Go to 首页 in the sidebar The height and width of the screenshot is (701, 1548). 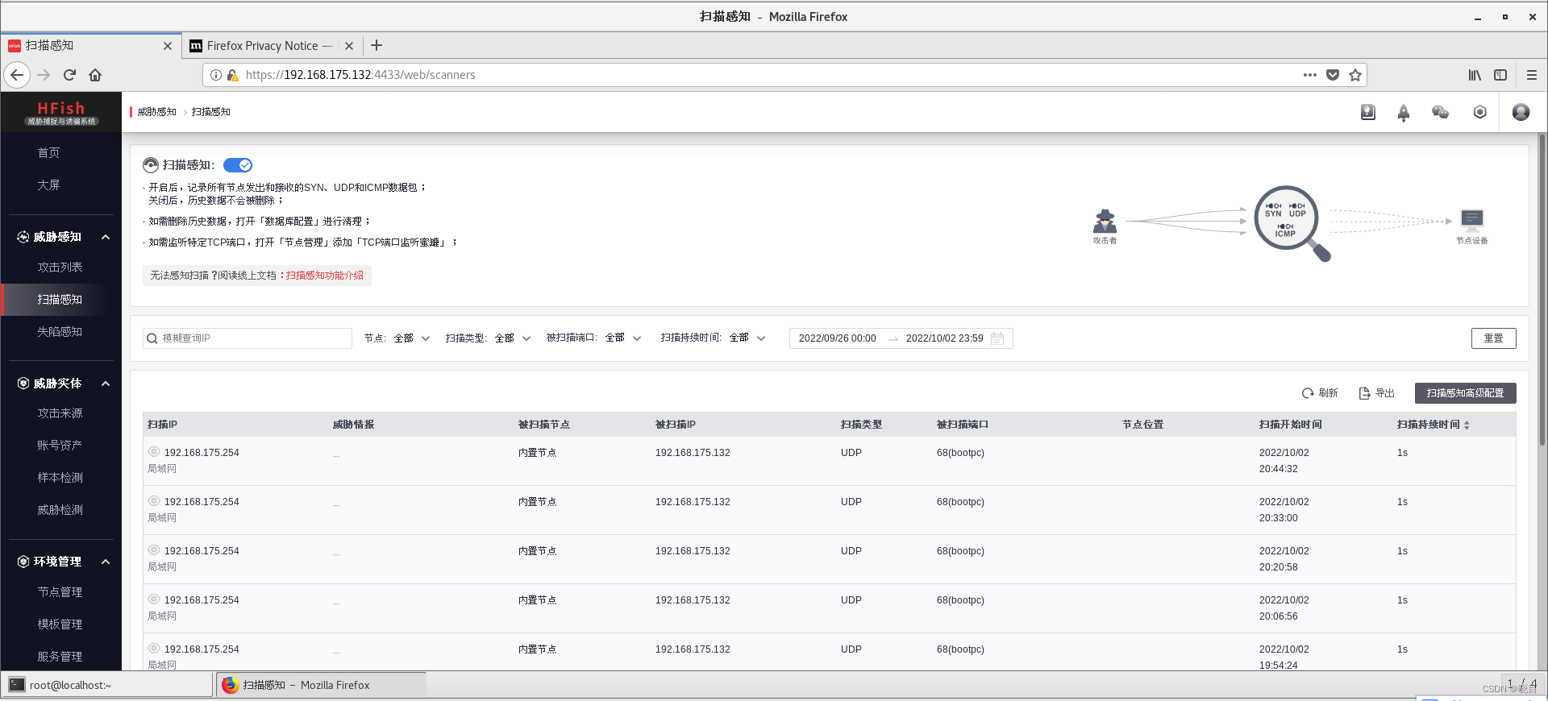[48, 153]
